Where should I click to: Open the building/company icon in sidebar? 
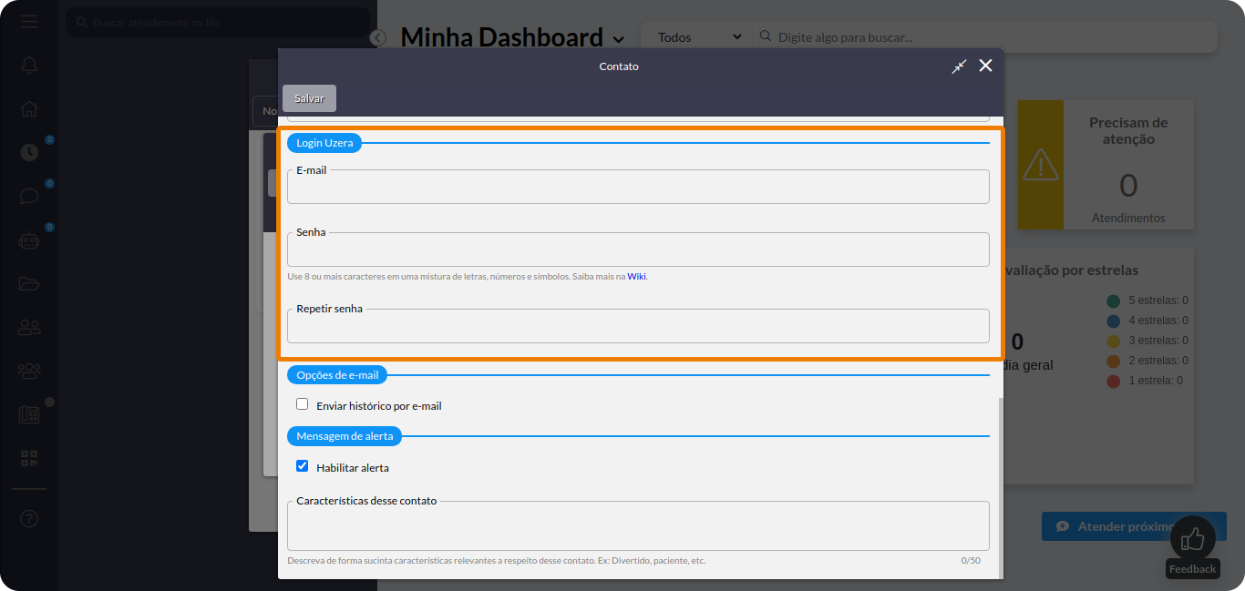tap(29, 414)
